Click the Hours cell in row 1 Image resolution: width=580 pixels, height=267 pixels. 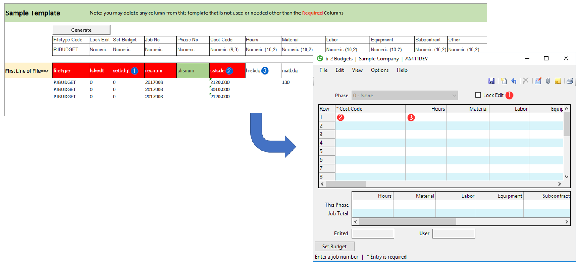pos(426,117)
